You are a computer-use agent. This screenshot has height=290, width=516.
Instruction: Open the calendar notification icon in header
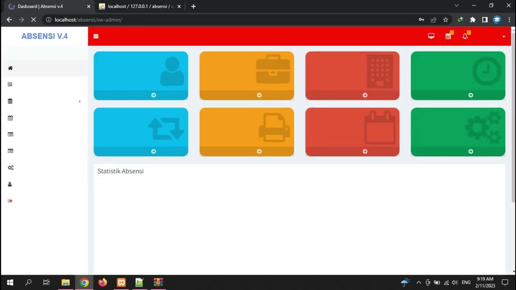tap(449, 36)
